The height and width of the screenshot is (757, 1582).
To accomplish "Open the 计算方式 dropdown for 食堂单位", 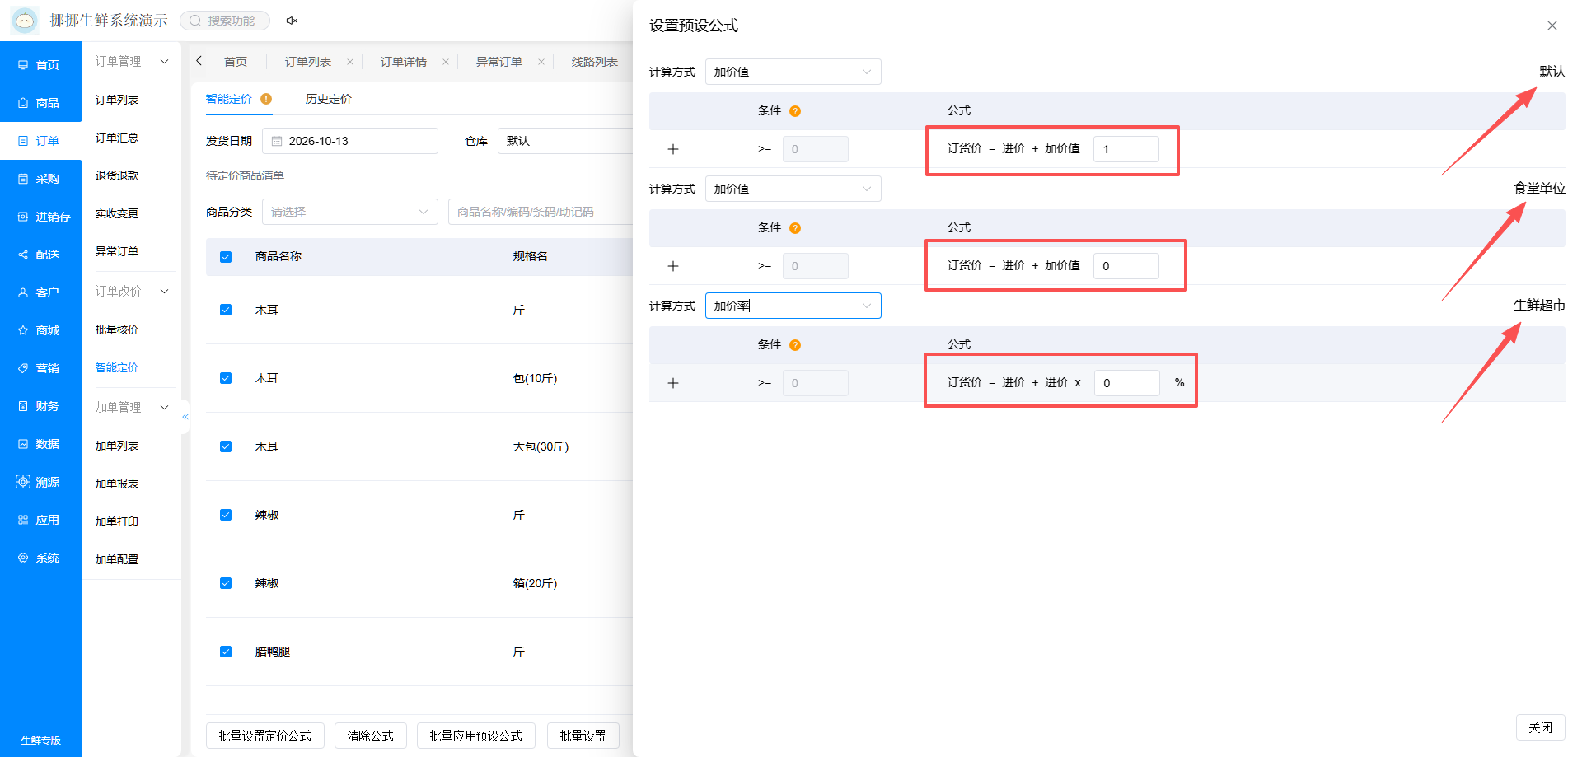I will (793, 189).
